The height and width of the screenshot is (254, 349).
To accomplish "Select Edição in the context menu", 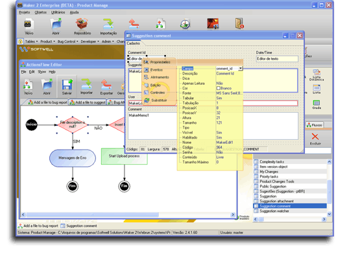I will (159, 85).
